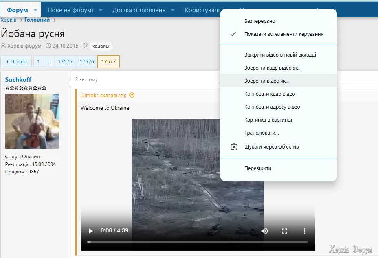The height and width of the screenshot is (258, 378).
Task: Select 'Зберегти відео як...' from context menu
Action: coord(267,81)
